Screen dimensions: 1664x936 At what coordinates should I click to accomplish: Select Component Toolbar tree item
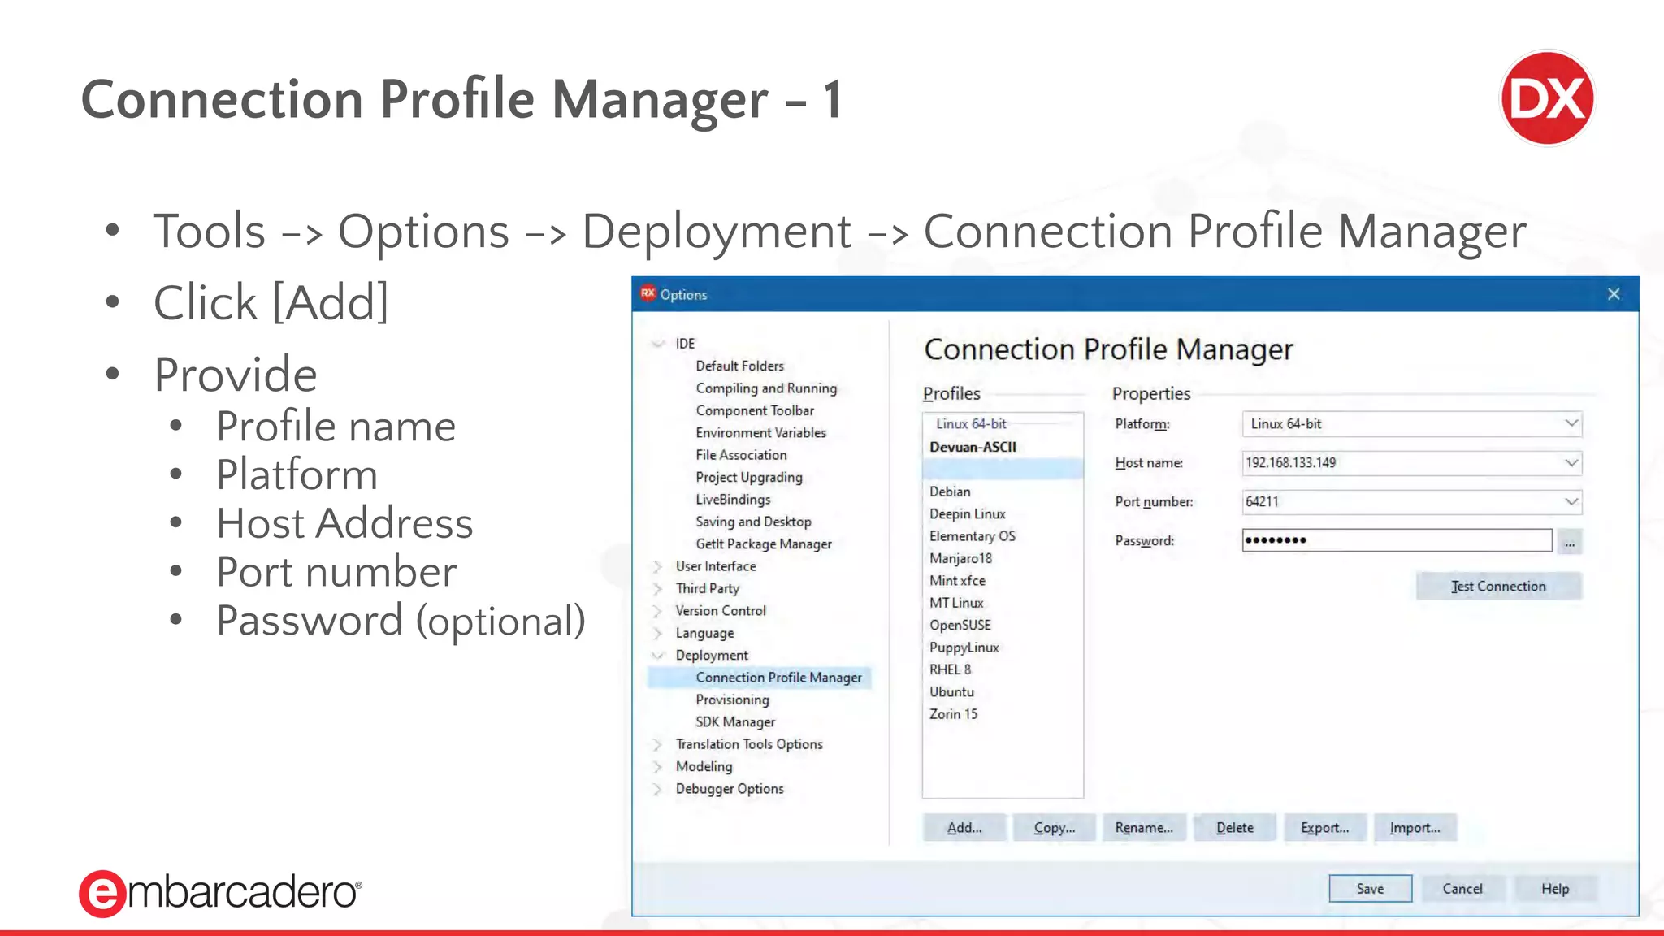755,411
